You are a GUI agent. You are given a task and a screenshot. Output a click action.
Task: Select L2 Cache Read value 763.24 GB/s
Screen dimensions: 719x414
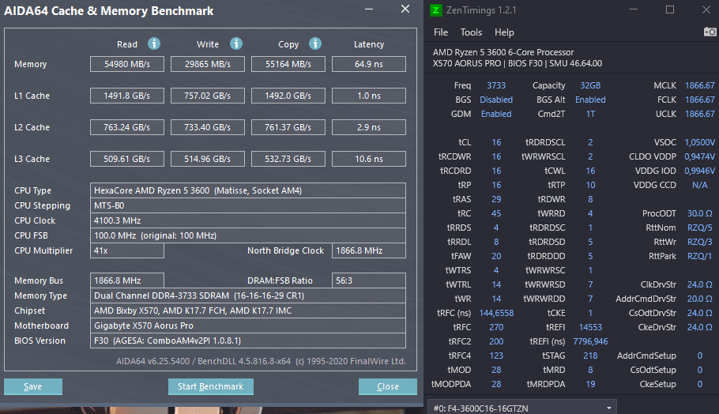click(127, 127)
